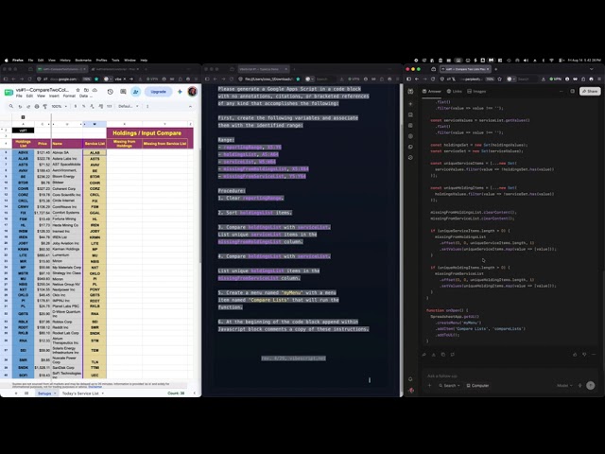605x454 pixels.
Task: Open the Format menu in Google Sheets
Action: (x=69, y=96)
